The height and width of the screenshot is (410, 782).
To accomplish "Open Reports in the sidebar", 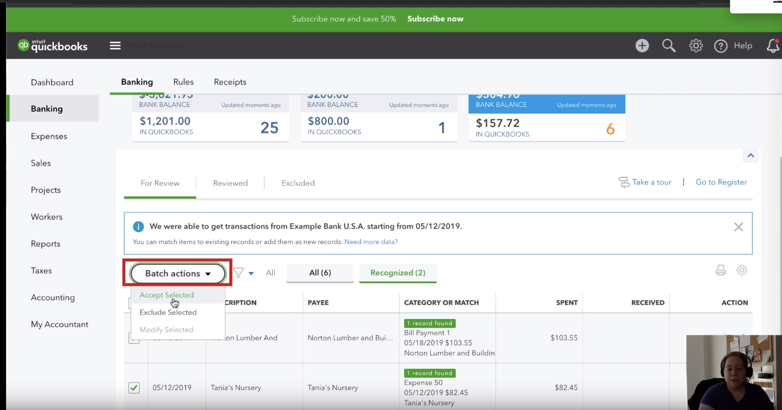I will [46, 244].
